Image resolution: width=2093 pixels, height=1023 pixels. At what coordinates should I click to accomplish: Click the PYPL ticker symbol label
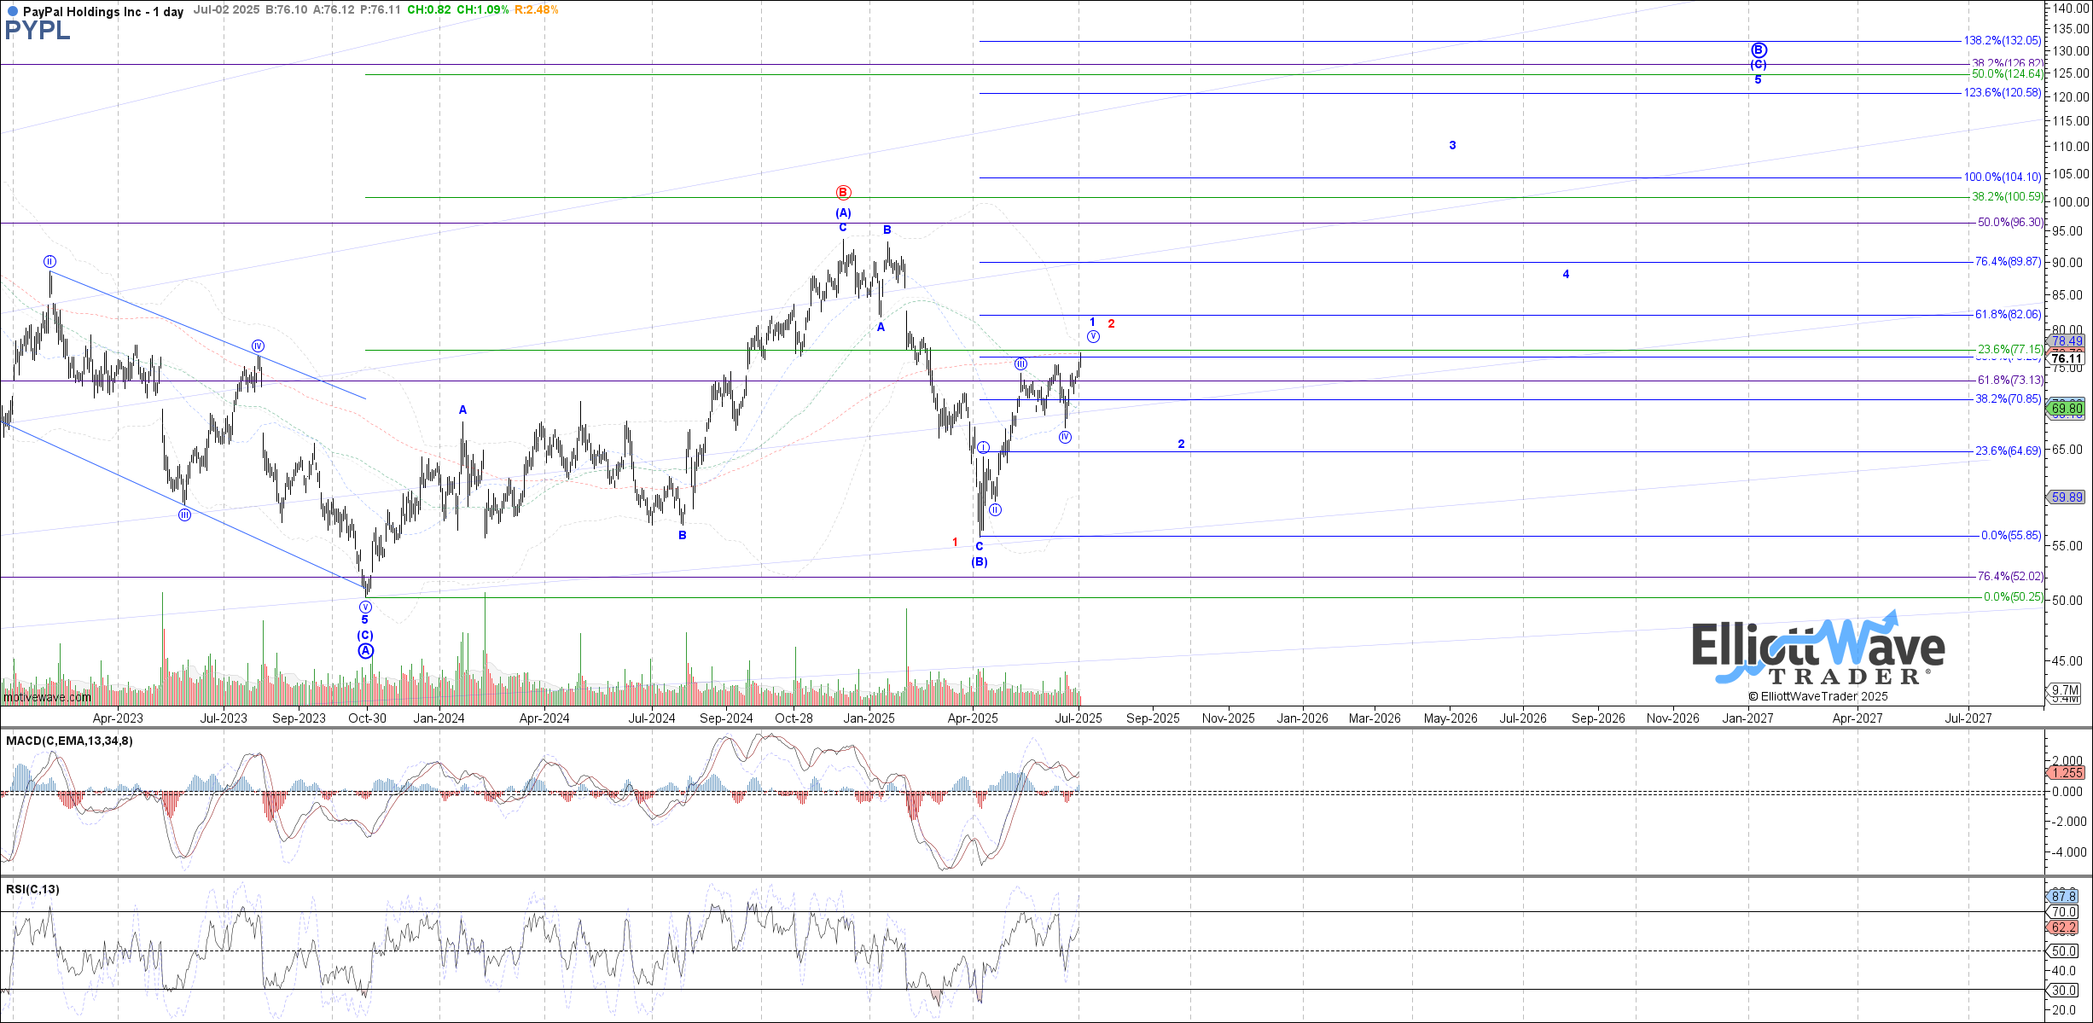pyautogui.click(x=38, y=32)
